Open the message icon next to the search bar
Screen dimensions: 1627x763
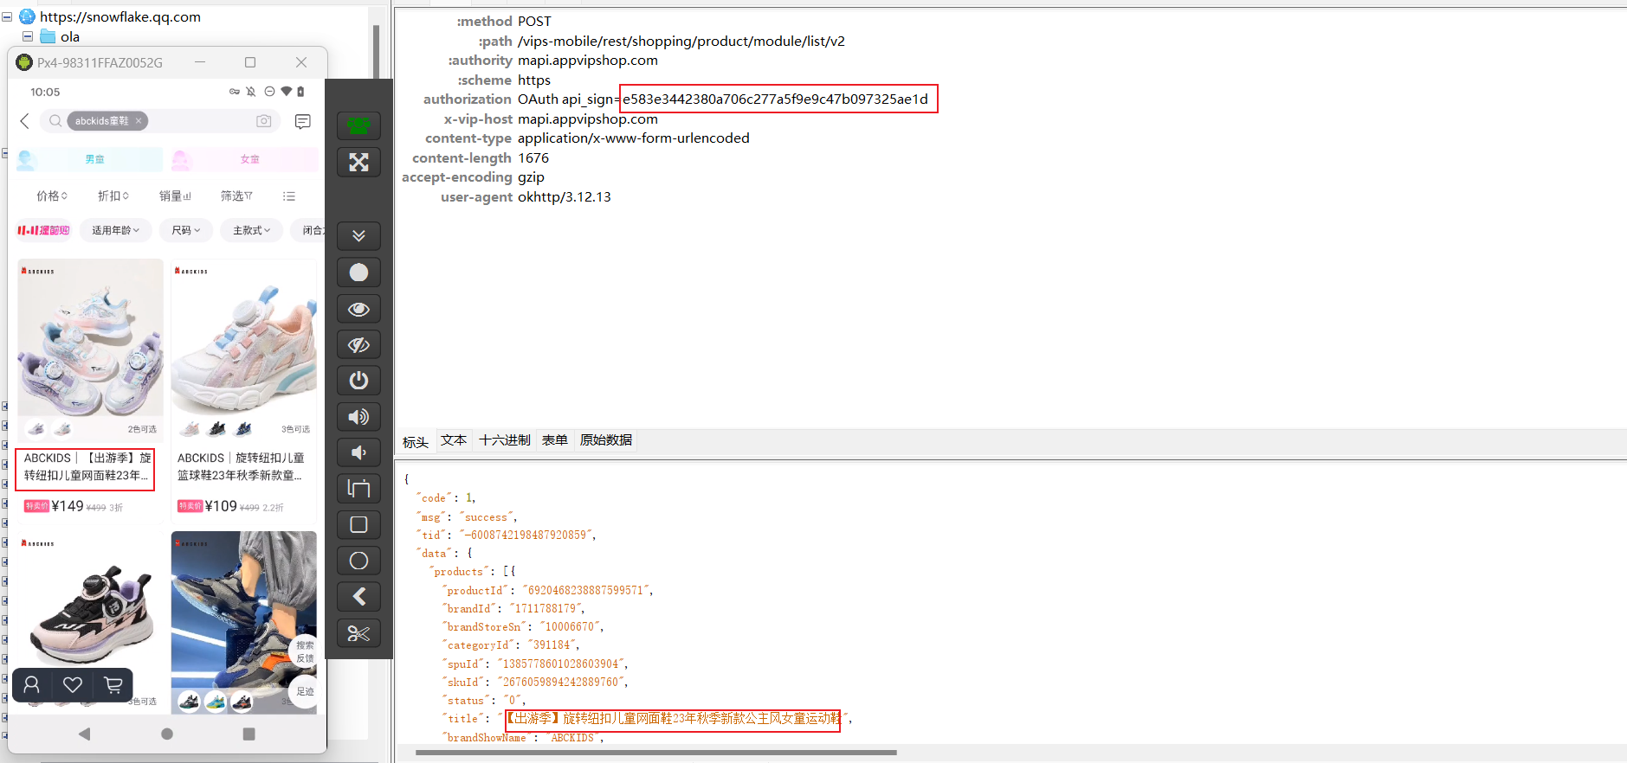[x=302, y=121]
